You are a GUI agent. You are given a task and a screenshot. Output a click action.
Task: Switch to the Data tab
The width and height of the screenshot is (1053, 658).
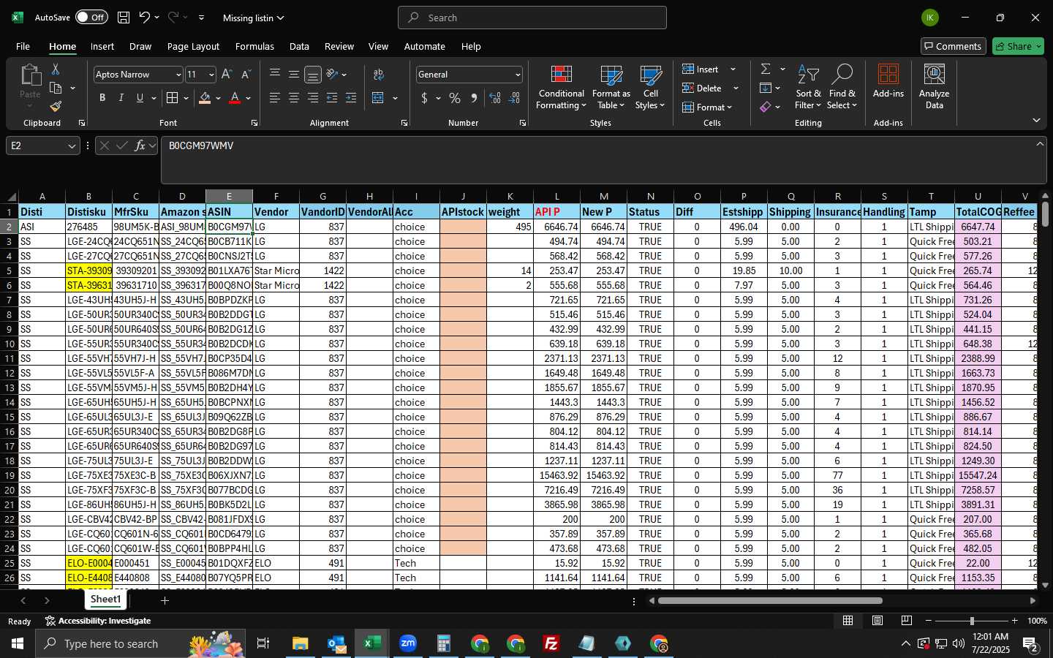(x=299, y=46)
